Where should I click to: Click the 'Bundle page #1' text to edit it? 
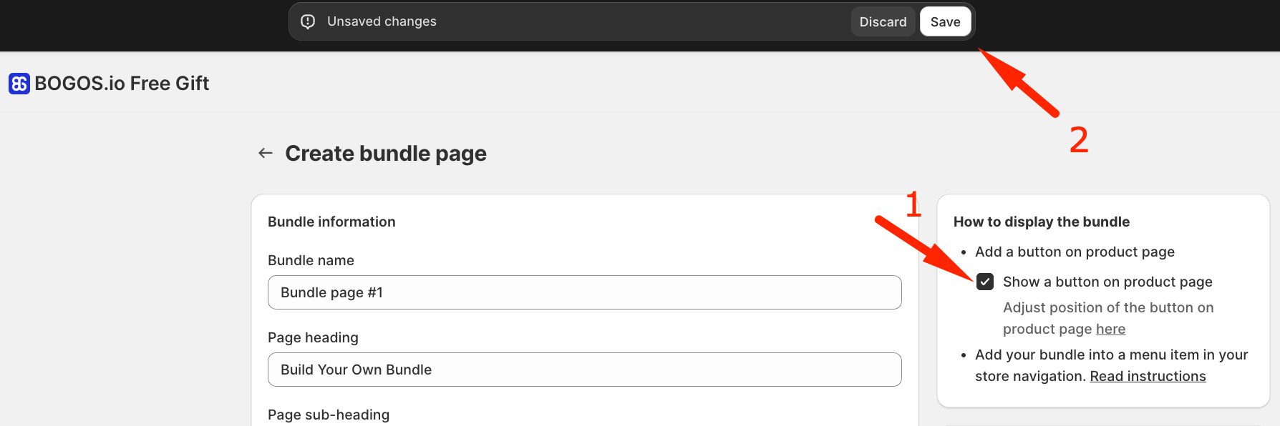click(x=331, y=292)
